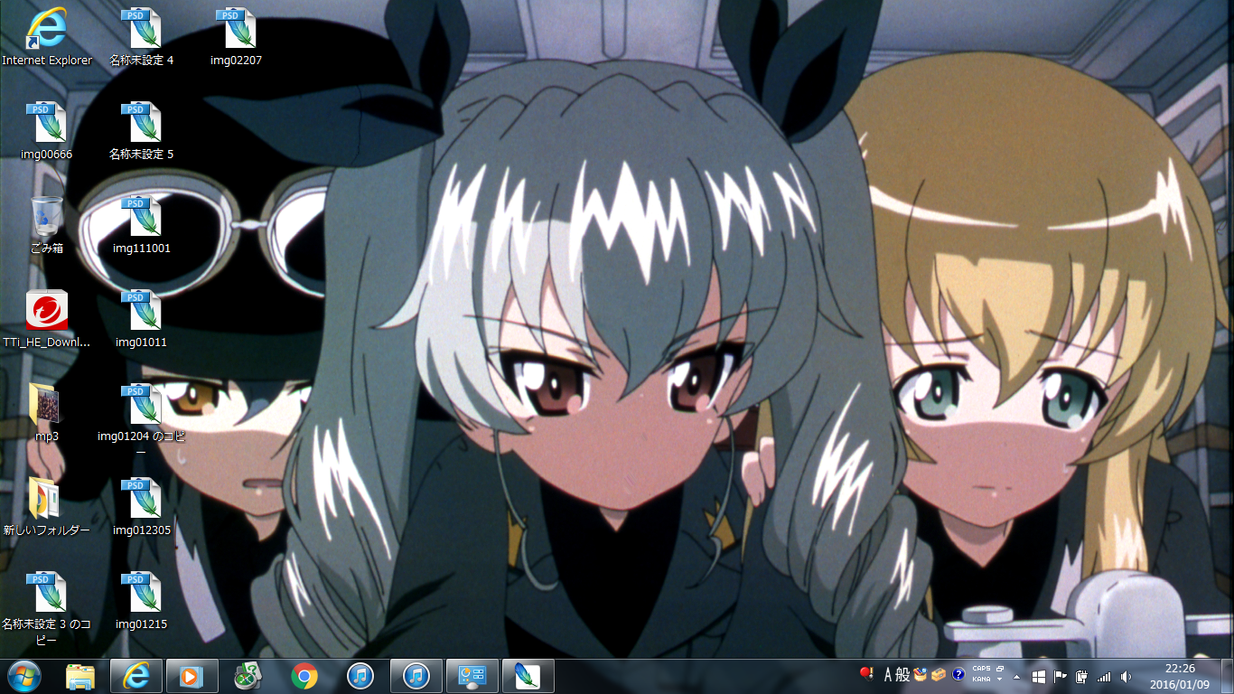Toggle the KANA lock indicator
Image resolution: width=1234 pixels, height=694 pixels.
[981, 679]
